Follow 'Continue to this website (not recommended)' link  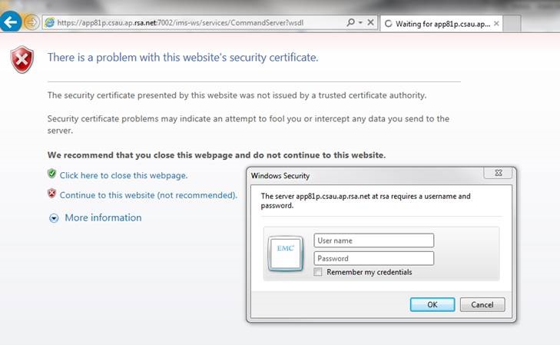pyautogui.click(x=148, y=195)
